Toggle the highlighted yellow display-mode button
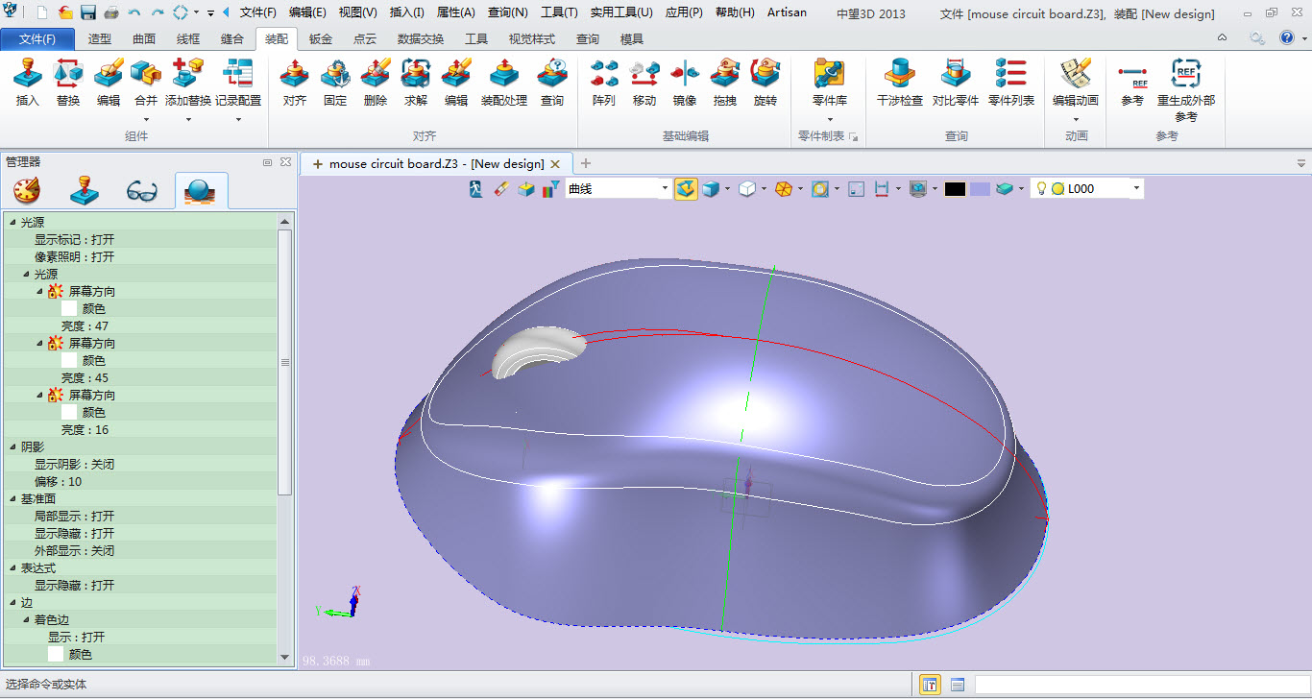The width and height of the screenshot is (1312, 699). pyautogui.click(x=686, y=189)
